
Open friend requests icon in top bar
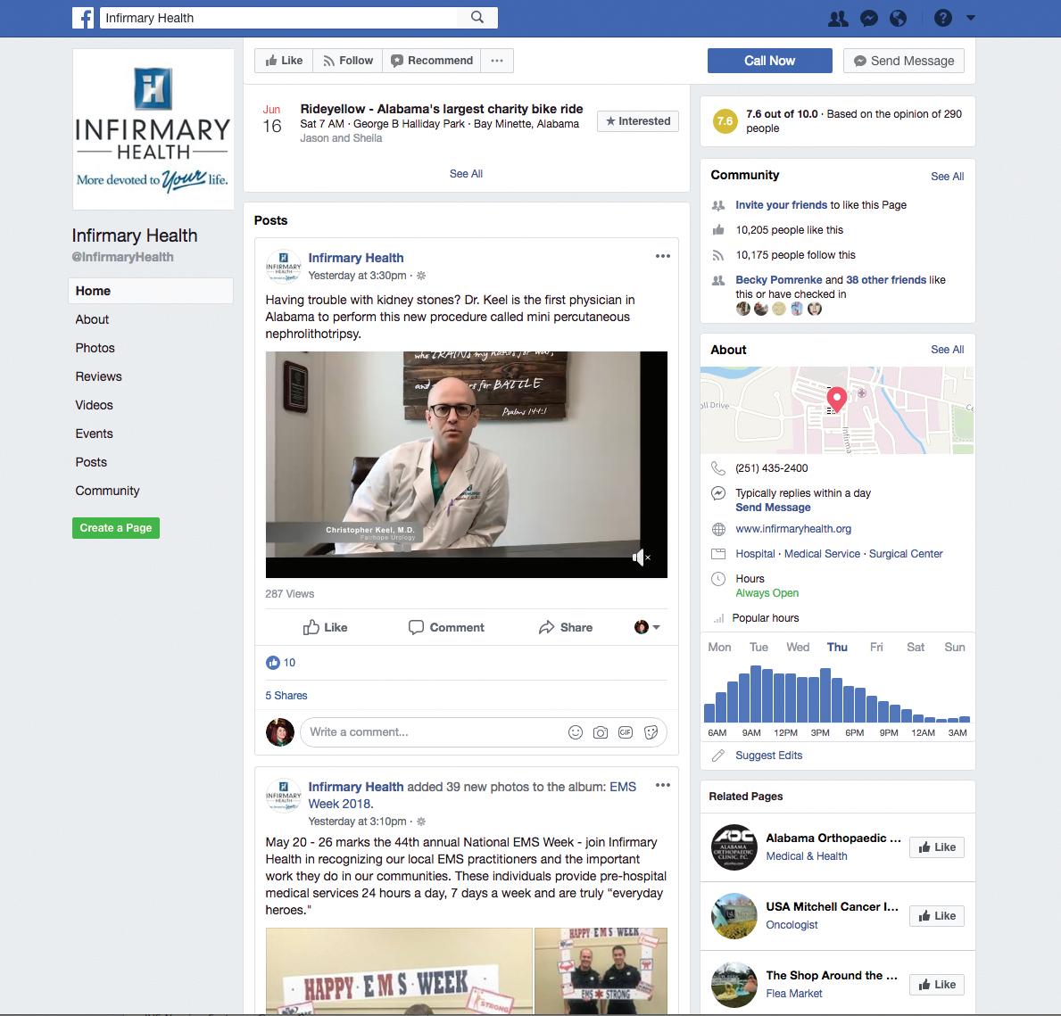(838, 18)
